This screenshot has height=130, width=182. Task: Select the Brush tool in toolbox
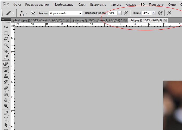click(6, 70)
